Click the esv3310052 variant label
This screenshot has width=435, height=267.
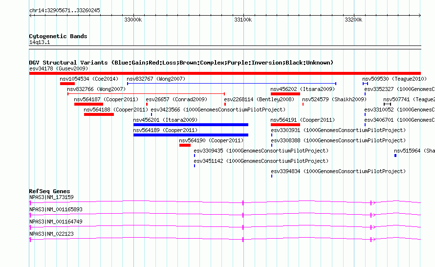[x=399, y=110]
